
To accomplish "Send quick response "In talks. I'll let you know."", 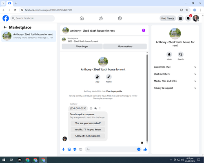I will pyautogui.click(x=88, y=130).
